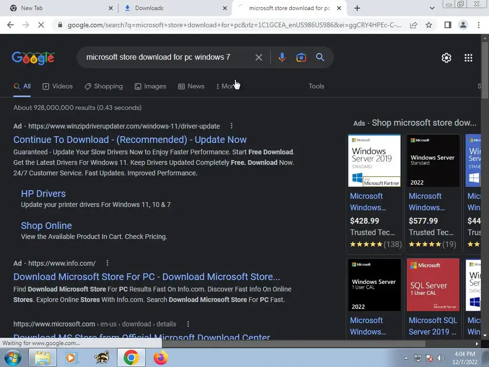The width and height of the screenshot is (489, 367).
Task: Launch Windows Media Player from taskbar
Action: click(x=72, y=357)
